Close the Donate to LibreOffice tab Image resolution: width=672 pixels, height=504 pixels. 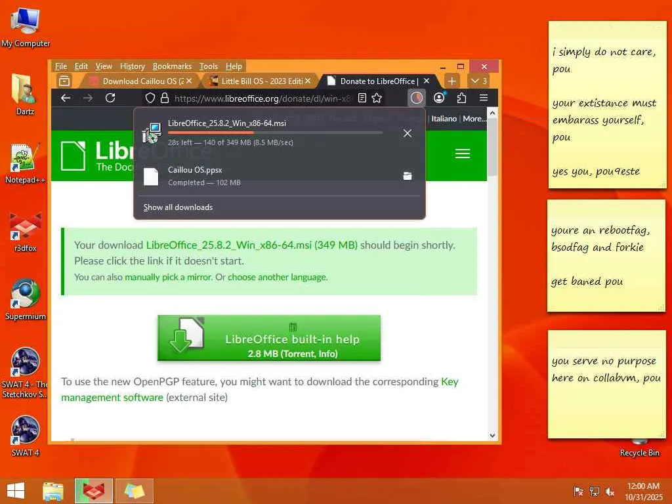[x=427, y=81]
